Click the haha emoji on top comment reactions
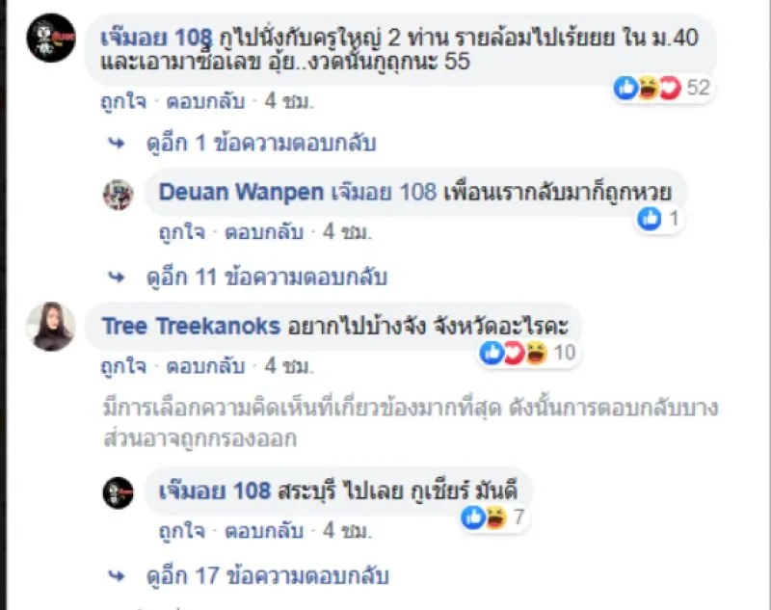This screenshot has height=610, width=771. (x=648, y=89)
